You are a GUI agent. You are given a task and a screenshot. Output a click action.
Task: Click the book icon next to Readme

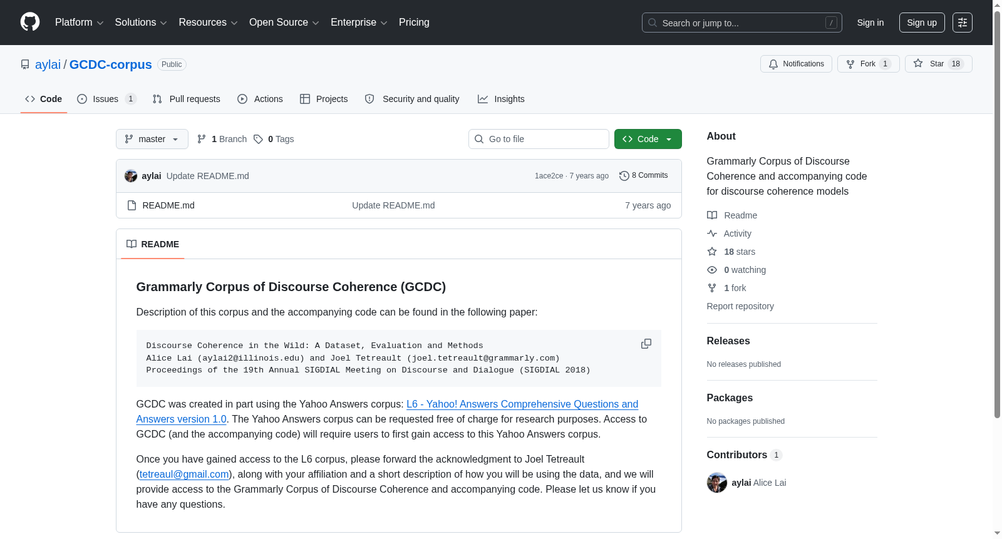coord(712,215)
